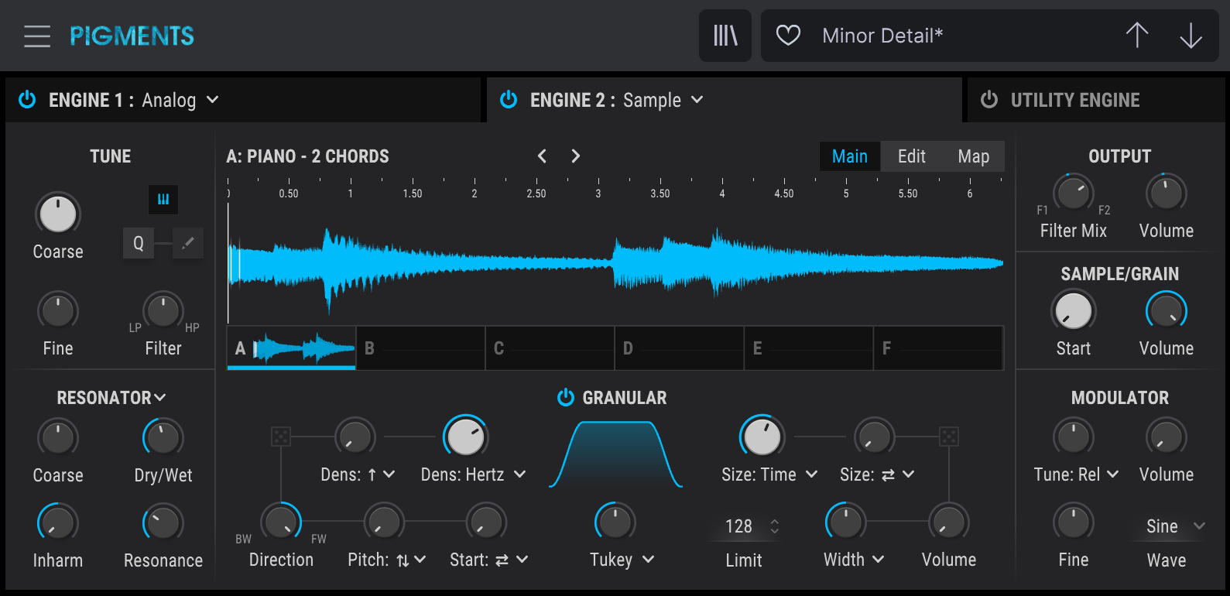The width and height of the screenshot is (1230, 596).
Task: Load next preset with down arrow
Action: pyautogui.click(x=1190, y=36)
